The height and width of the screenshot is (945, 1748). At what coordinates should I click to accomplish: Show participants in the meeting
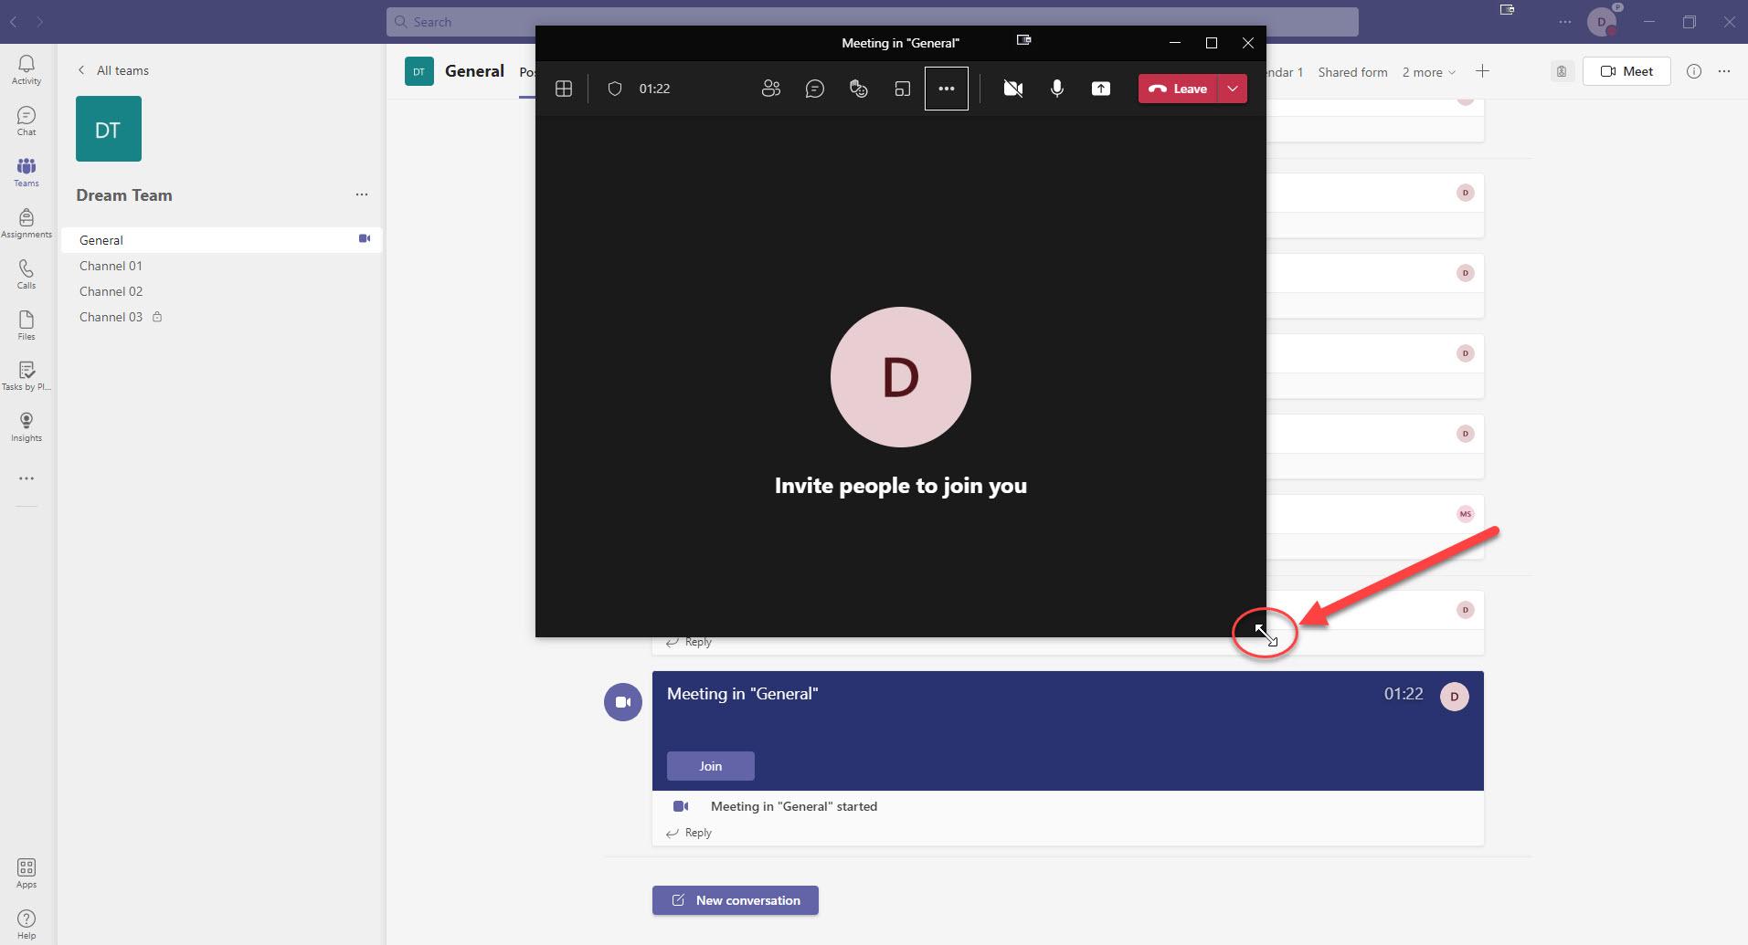pyautogui.click(x=770, y=89)
